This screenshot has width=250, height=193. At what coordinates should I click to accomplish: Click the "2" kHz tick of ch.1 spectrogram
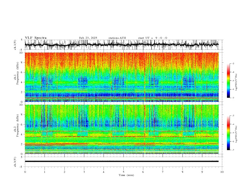pyautogui.click(x=22, y=92)
